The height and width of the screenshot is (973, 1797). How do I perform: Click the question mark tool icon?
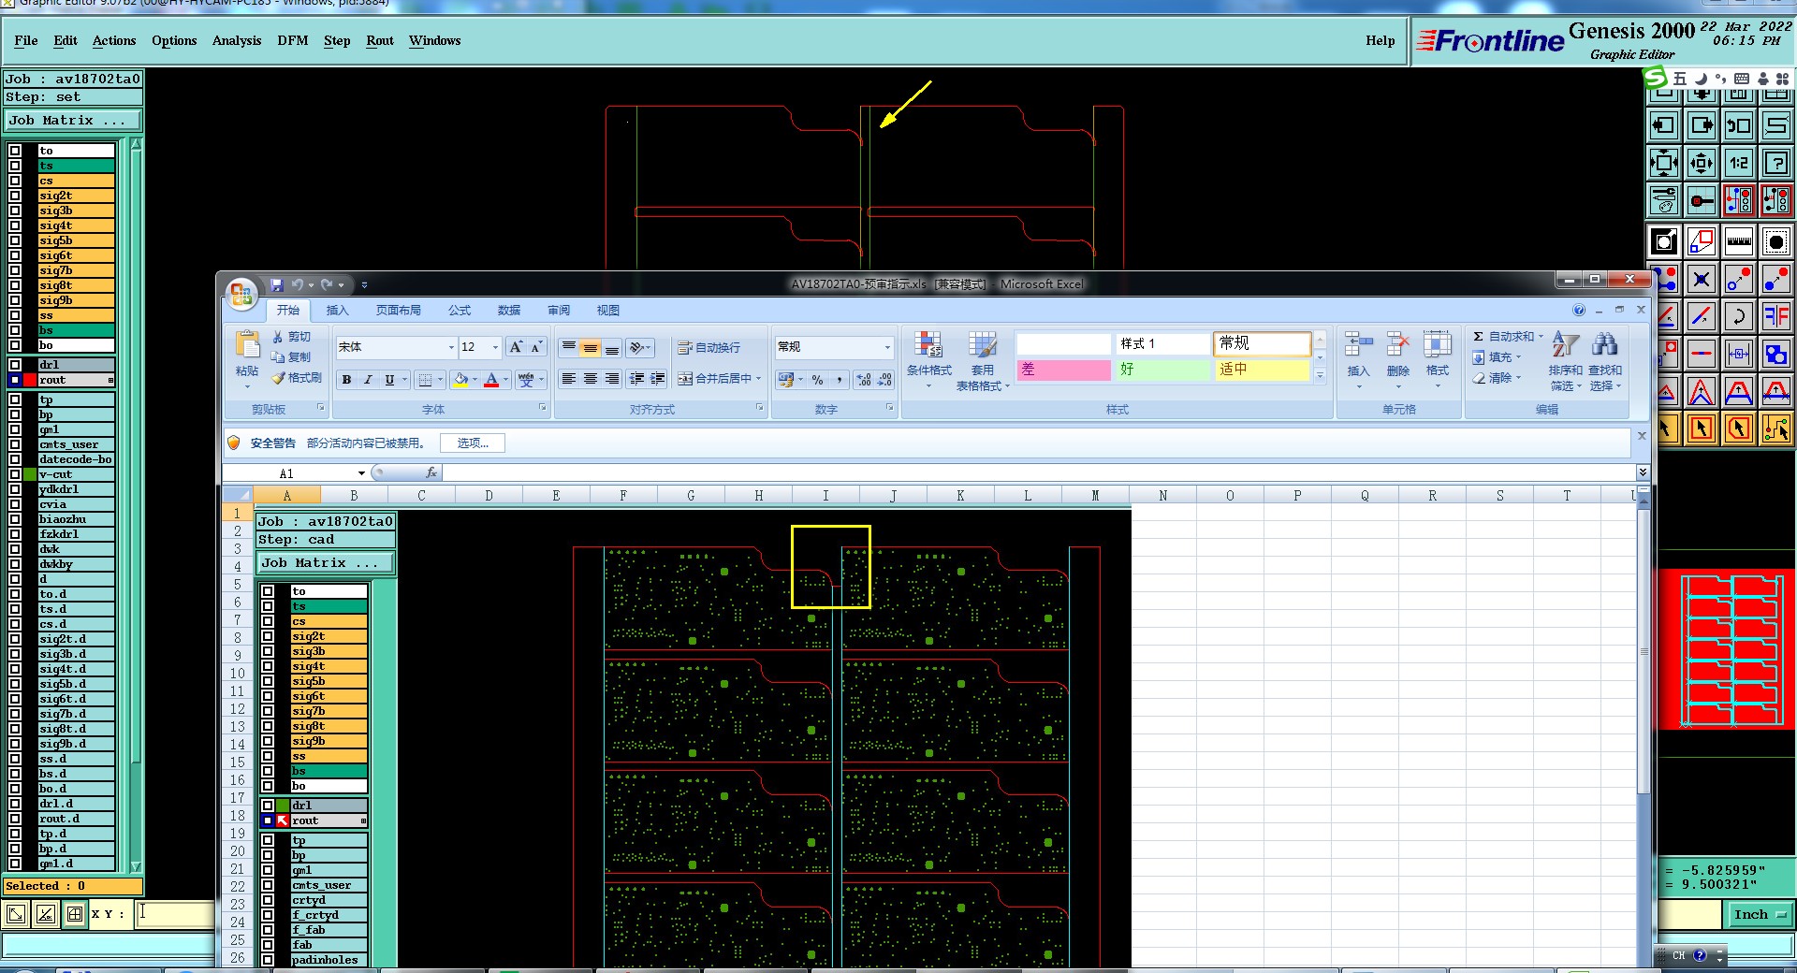[x=1775, y=163]
